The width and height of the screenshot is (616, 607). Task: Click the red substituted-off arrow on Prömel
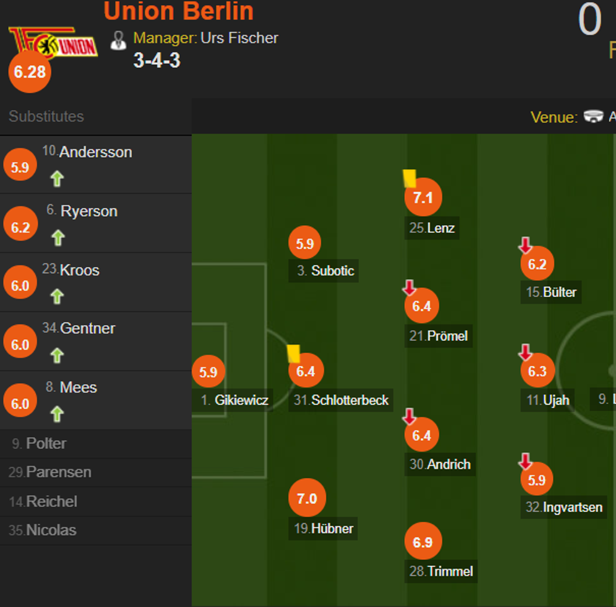[x=409, y=288]
